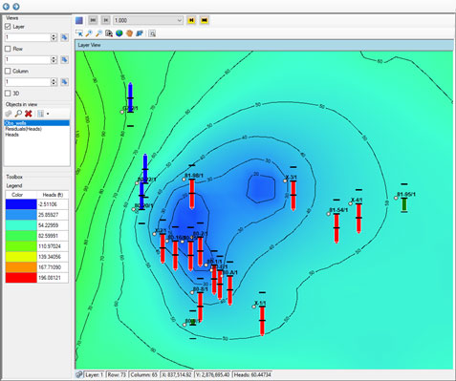
Task: Click the magnifier icon in Objects in view
Action: [x=18, y=114]
